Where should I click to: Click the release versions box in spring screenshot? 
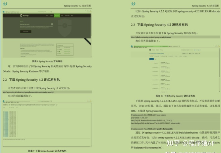click(65, 50)
